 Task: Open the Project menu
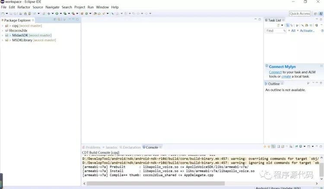79,7
